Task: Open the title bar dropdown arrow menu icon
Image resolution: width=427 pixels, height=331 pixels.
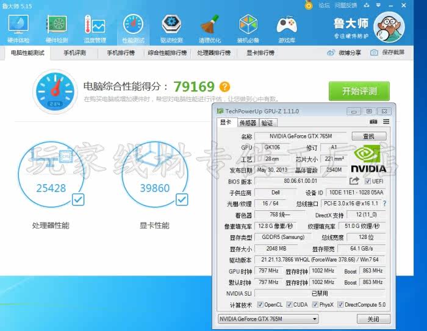Action: pos(378,5)
